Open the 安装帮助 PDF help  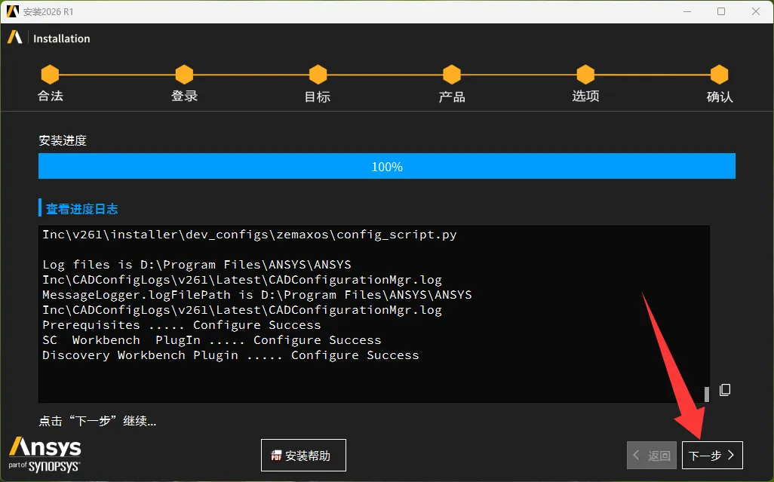[x=303, y=455]
